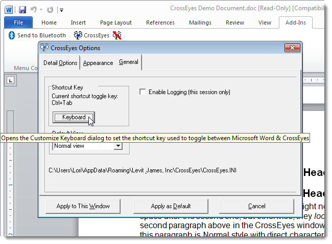Click the Word application icon in title bar
The height and width of the screenshot is (244, 332).
[9, 10]
